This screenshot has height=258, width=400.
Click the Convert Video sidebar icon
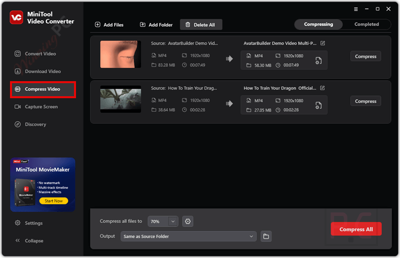[17, 54]
